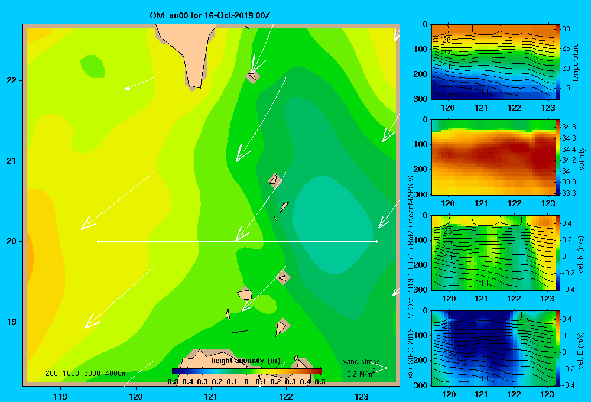
Task: Click the 'vel. N (m/s)' axis label
Action: tap(581, 255)
